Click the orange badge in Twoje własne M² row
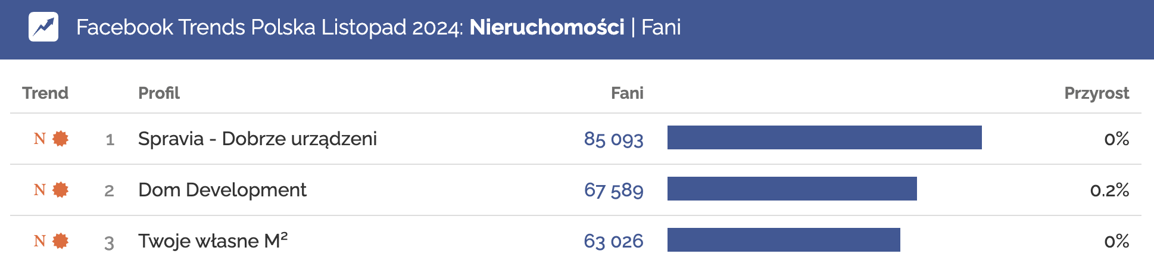The image size is (1154, 263). coord(60,241)
